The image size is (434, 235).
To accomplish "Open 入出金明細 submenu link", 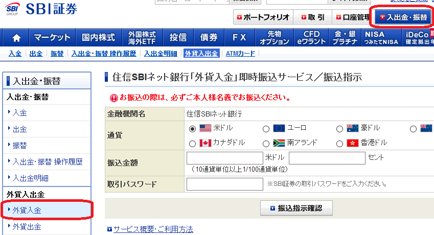I will click(161, 53).
